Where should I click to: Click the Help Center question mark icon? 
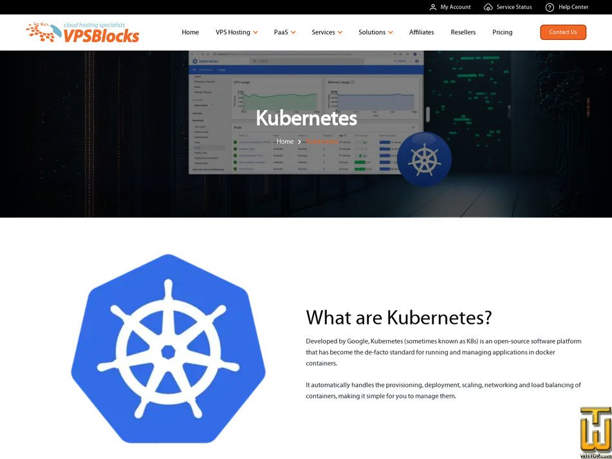pyautogui.click(x=550, y=7)
